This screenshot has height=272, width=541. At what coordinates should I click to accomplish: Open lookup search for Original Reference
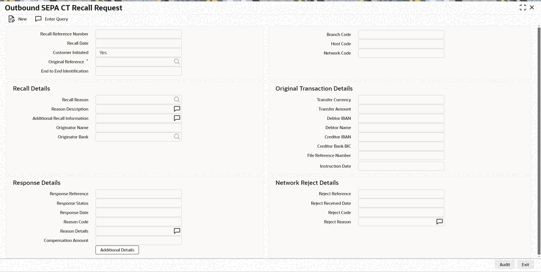pyautogui.click(x=177, y=62)
